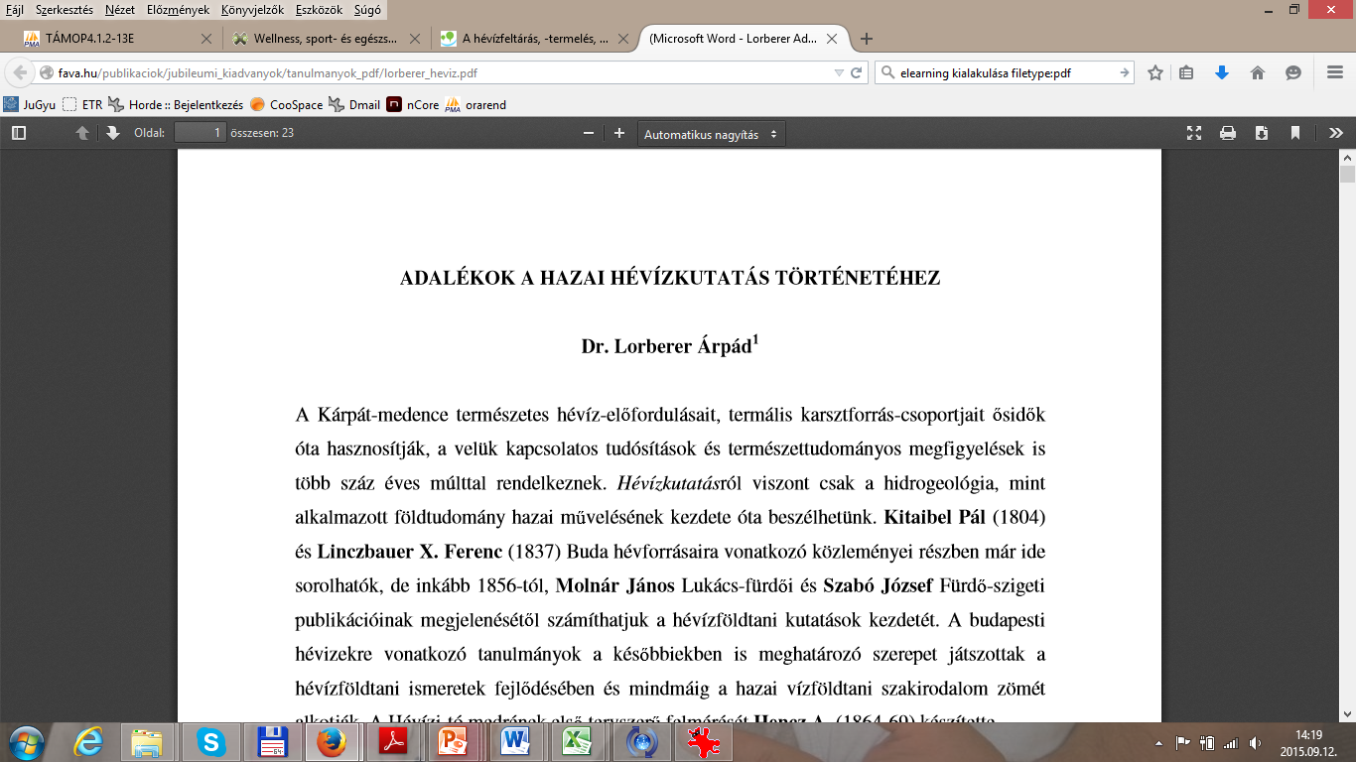
Task: Open PowerPoint from taskbar
Action: (x=454, y=741)
